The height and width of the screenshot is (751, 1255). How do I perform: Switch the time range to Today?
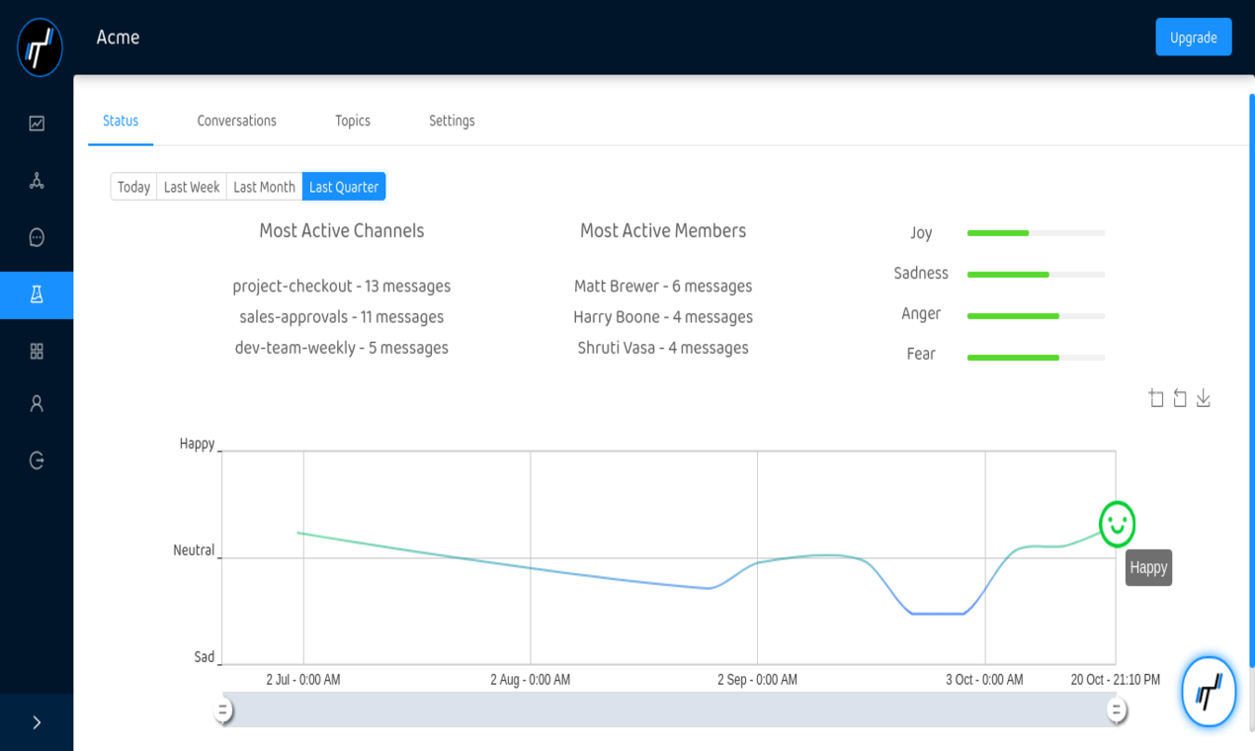click(133, 186)
